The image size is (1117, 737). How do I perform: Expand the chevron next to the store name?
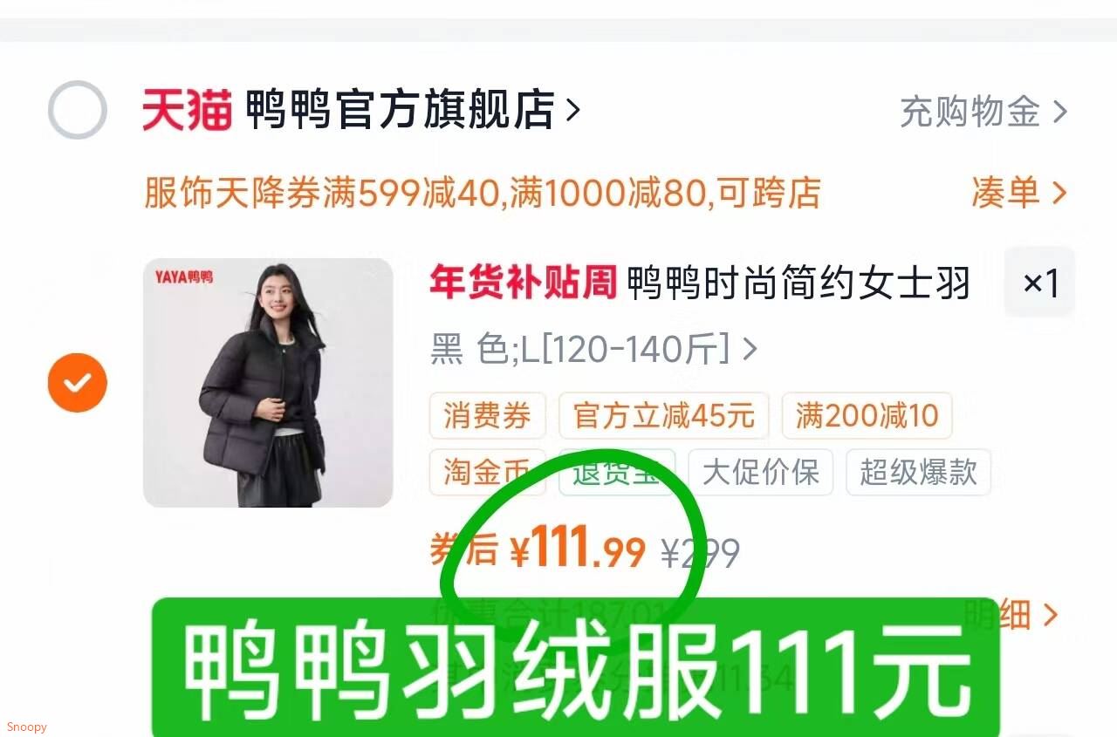573,111
